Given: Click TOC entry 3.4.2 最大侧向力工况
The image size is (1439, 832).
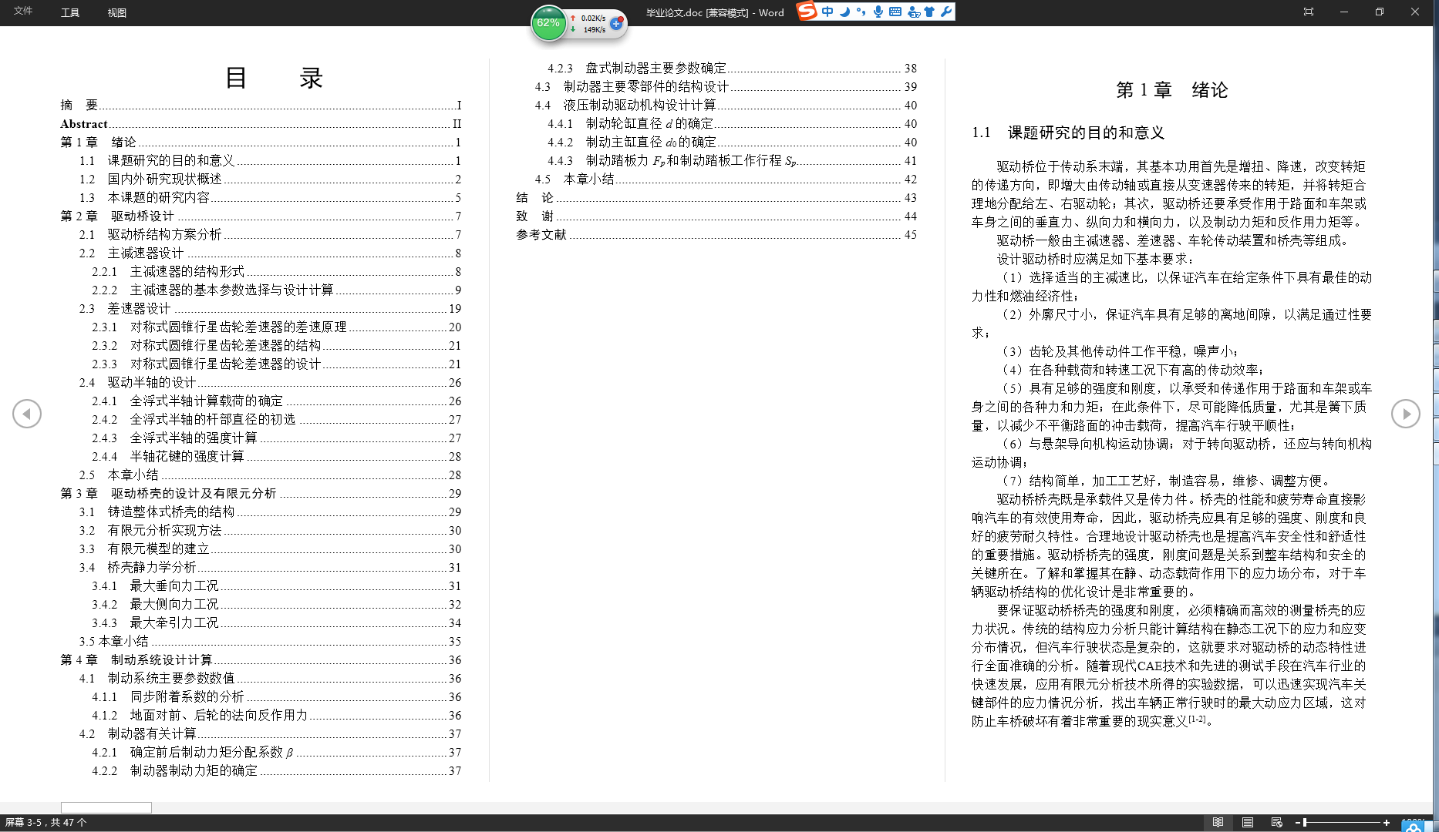Looking at the screenshot, I should (x=276, y=605).
